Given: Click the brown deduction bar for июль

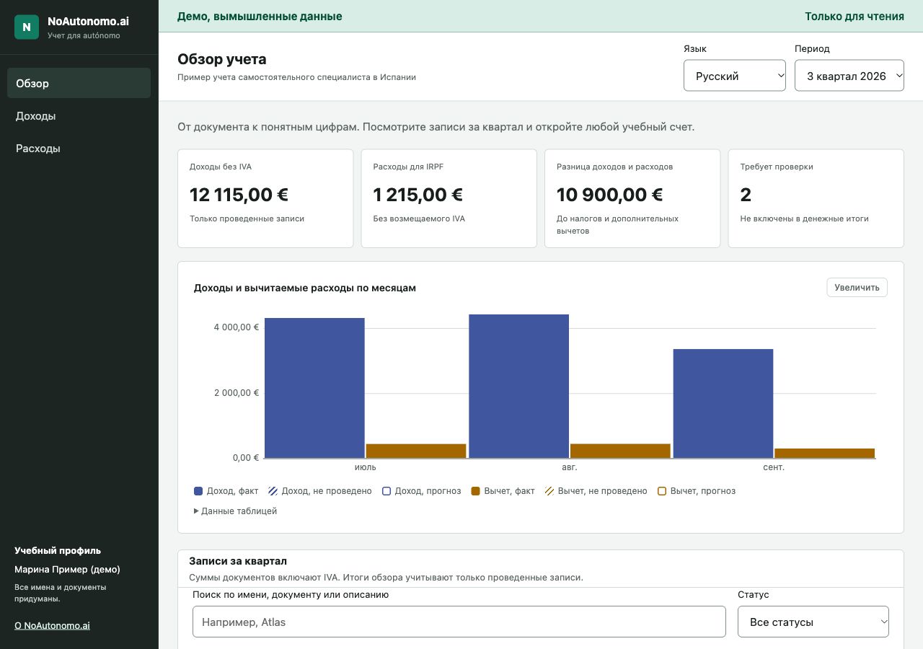Looking at the screenshot, I should 416,451.
